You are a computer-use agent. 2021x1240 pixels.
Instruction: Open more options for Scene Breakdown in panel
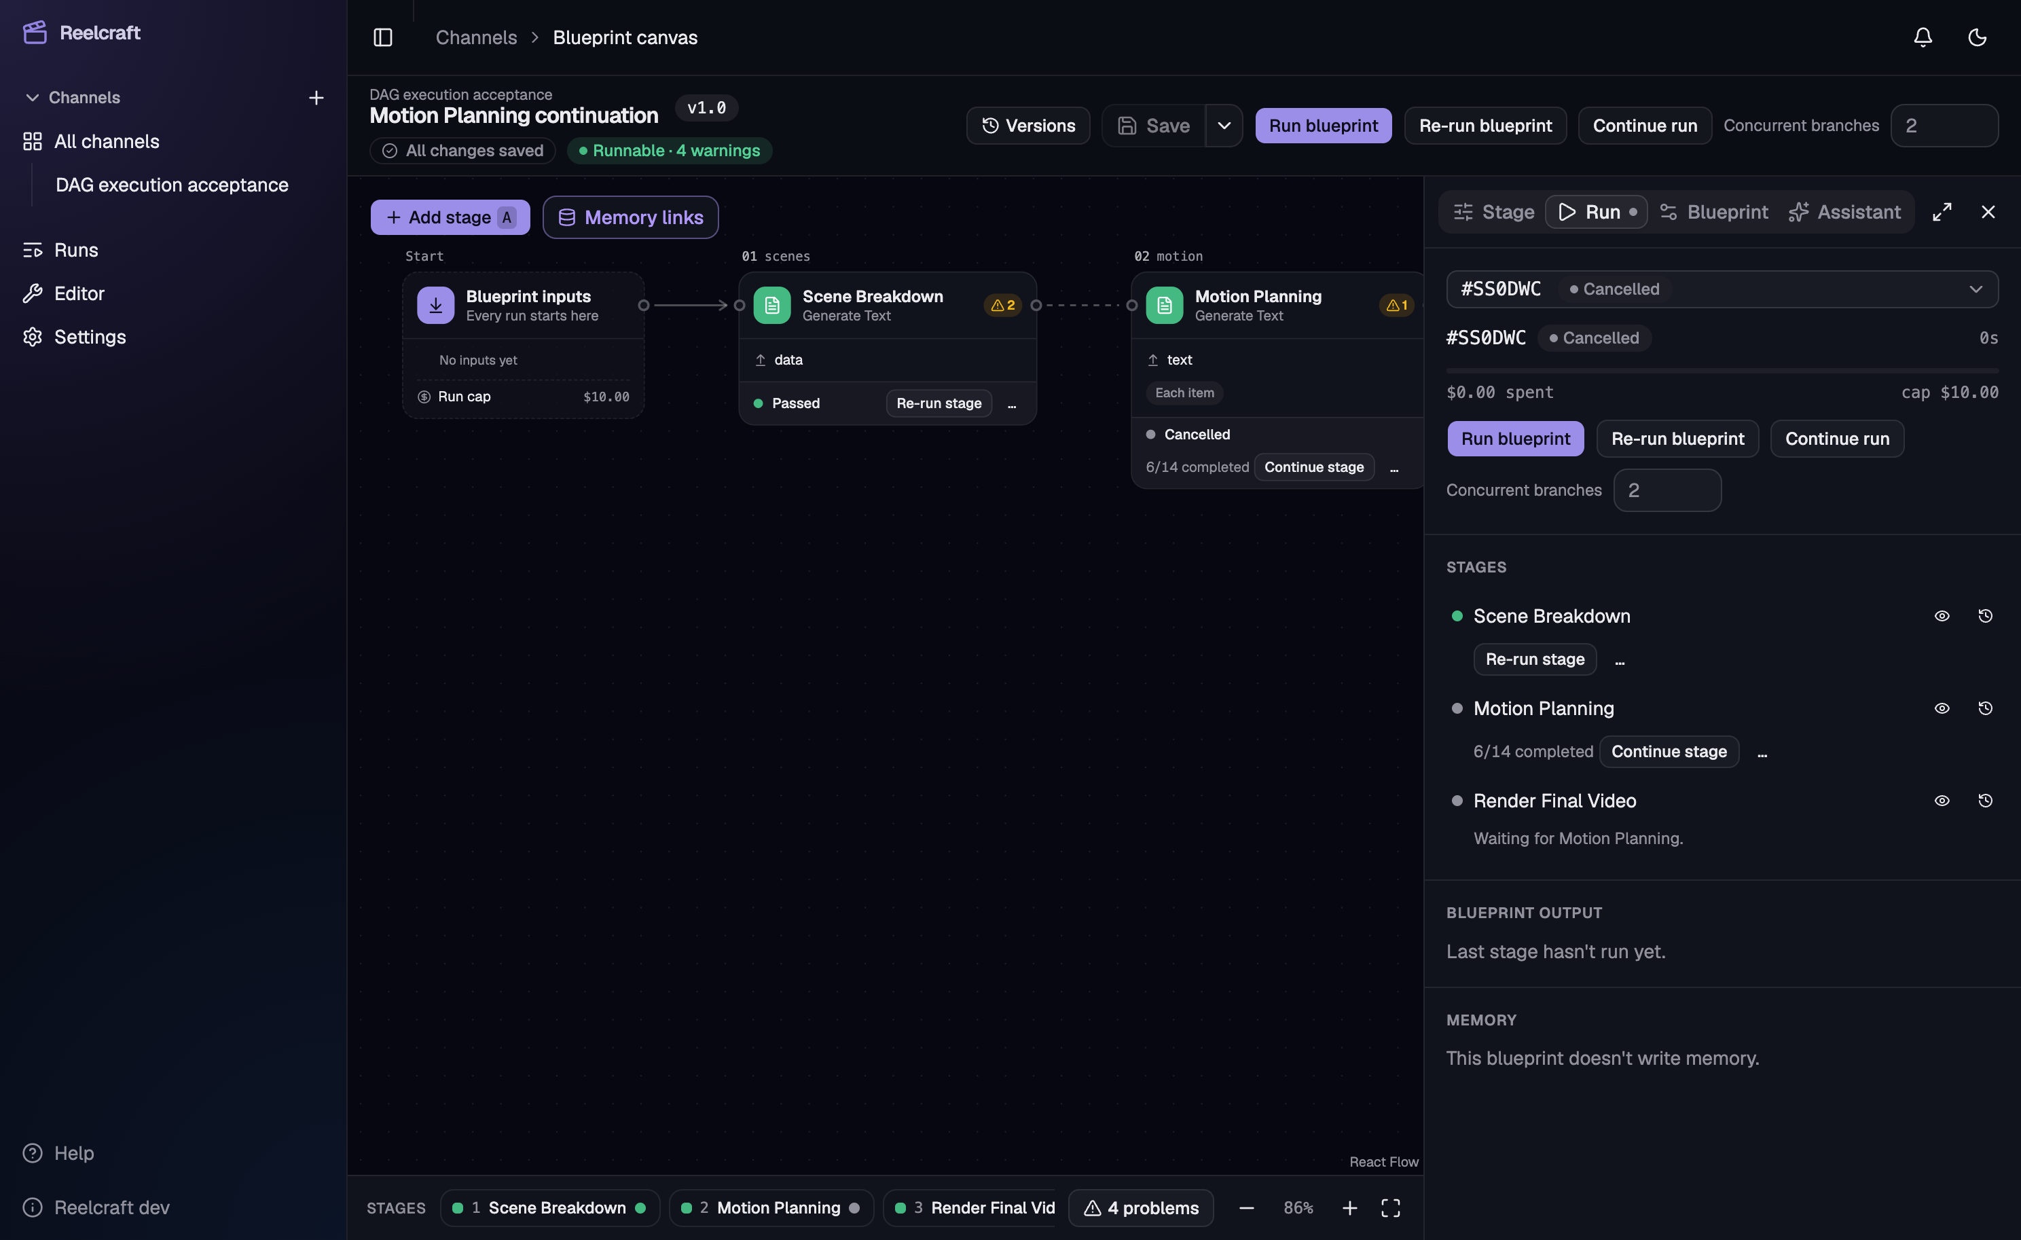[1619, 660]
